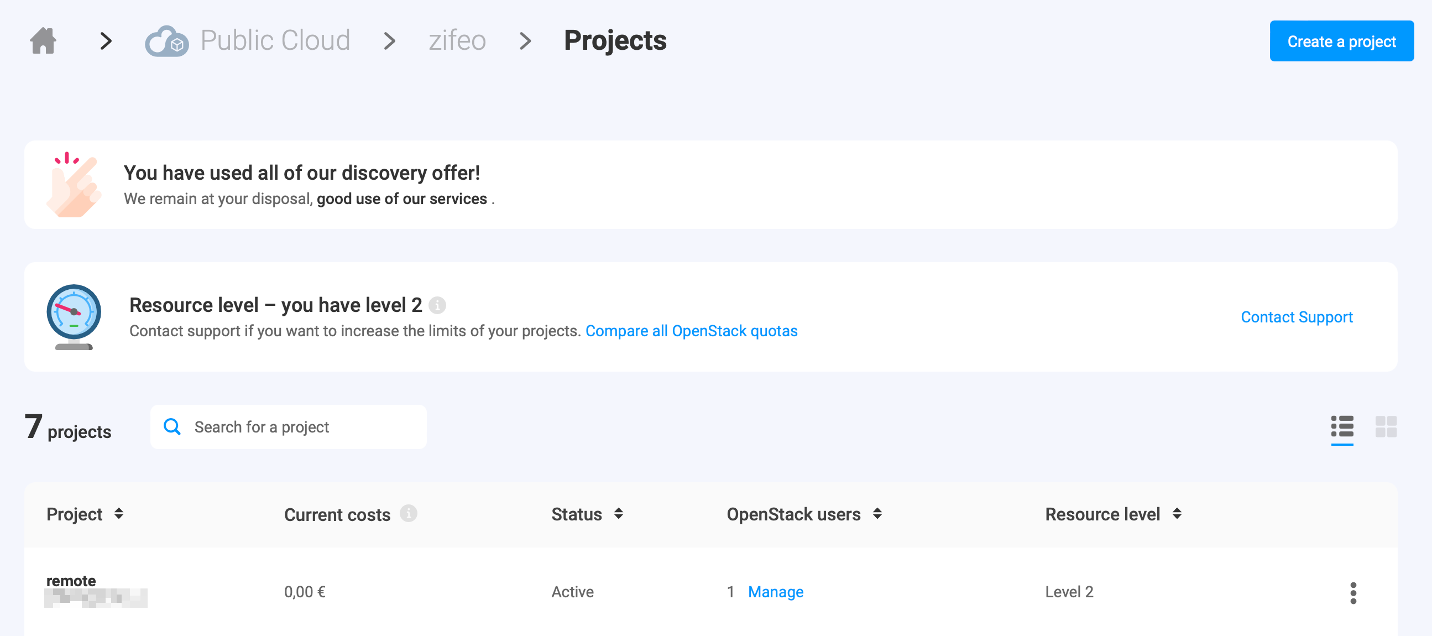This screenshot has height=636, width=1432.
Task: Click the home icon in breadcrumb
Action: (42, 40)
